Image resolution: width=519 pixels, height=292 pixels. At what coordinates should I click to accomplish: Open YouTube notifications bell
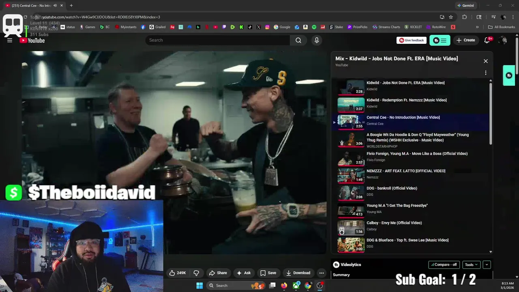[488, 40]
